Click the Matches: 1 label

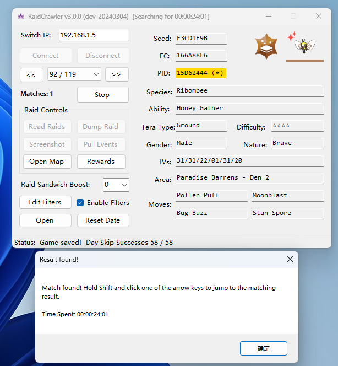tap(37, 94)
